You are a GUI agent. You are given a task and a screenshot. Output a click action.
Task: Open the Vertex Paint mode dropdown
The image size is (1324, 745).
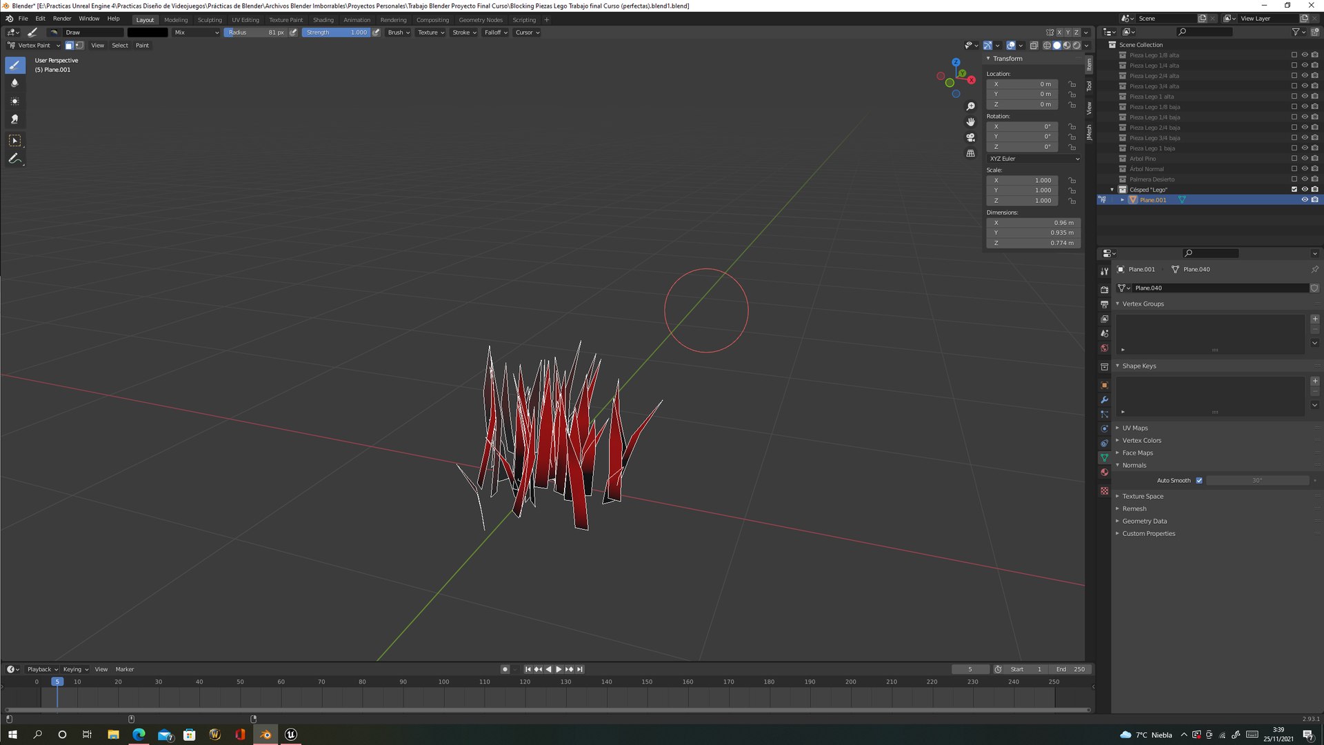pos(34,46)
